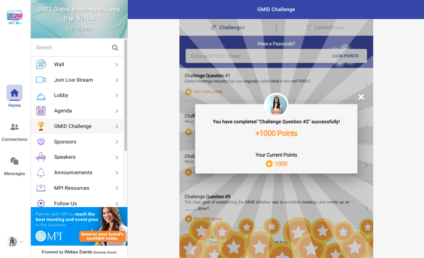
Task: Click star coin for Challenge Question #5
Action: pyautogui.click(x=188, y=219)
